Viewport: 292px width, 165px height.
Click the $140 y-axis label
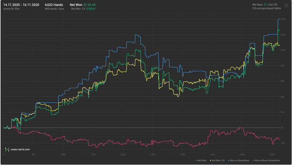tap(283, 19)
